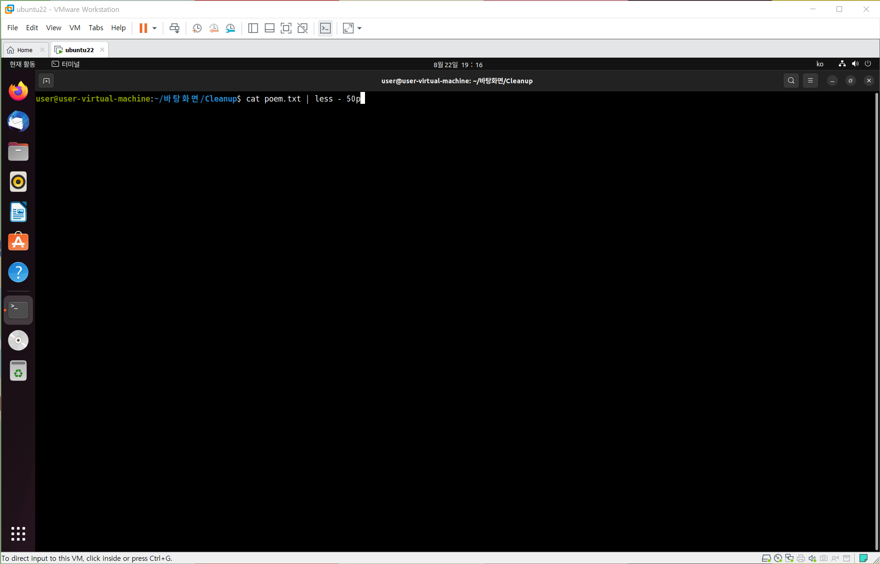880x564 pixels.
Task: Toggle Unity mode icon
Action: coord(302,28)
